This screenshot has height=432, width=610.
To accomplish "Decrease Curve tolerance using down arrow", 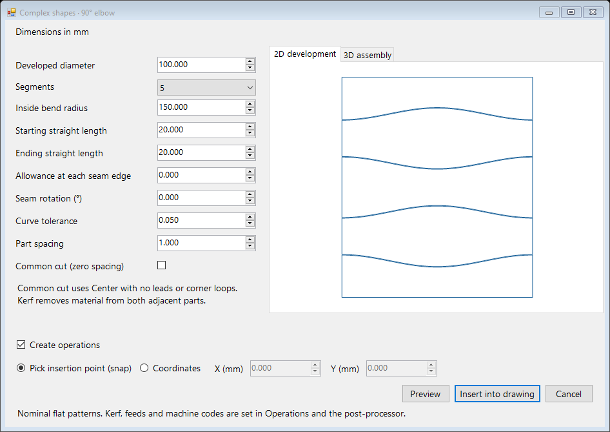I will pyautogui.click(x=250, y=223).
